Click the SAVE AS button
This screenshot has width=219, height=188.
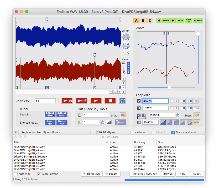(189, 21)
